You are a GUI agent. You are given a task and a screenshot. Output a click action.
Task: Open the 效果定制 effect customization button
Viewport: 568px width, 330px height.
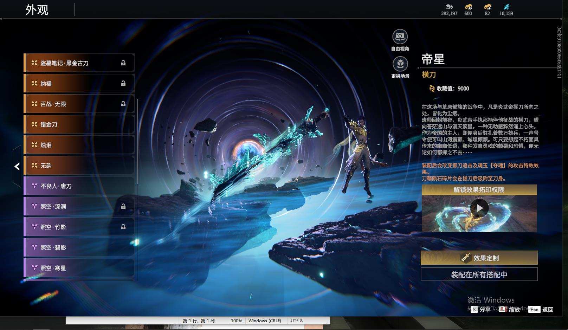click(479, 258)
